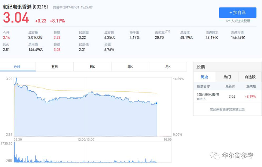
Task: Switch to the 自选股 watchlist tab
Action: click(250, 77)
